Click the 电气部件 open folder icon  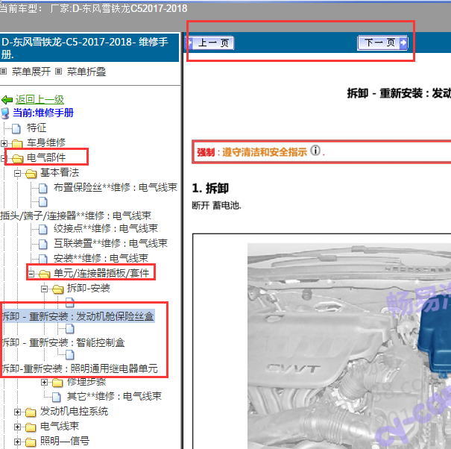click(17, 158)
